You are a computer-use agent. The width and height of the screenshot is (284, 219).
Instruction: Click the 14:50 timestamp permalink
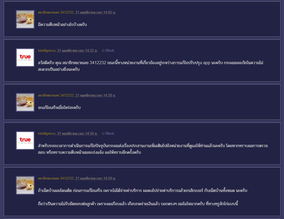click(77, 134)
